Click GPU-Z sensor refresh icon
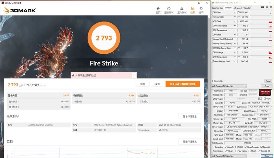 pos(267,7)
